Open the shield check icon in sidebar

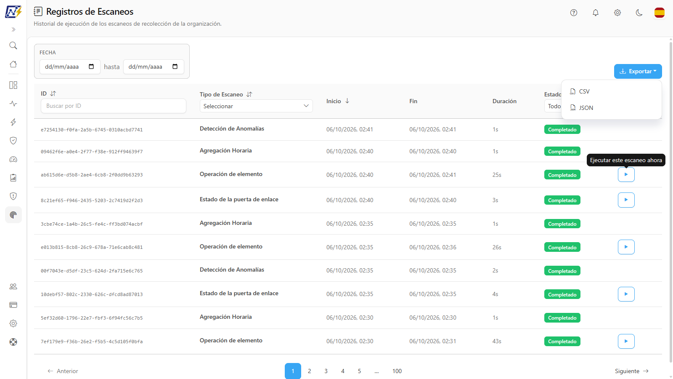13,141
